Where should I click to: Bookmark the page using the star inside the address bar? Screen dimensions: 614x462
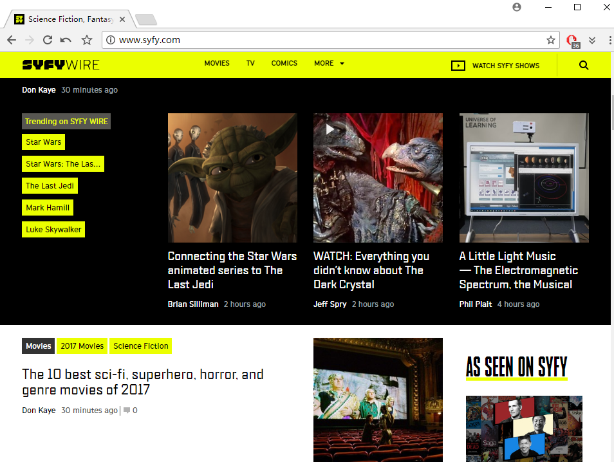tap(550, 40)
